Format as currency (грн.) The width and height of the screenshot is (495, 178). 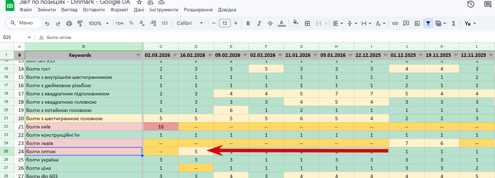[120, 23]
